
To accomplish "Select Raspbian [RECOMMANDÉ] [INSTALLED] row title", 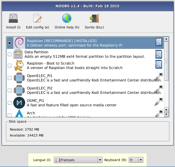I will 62,41.
